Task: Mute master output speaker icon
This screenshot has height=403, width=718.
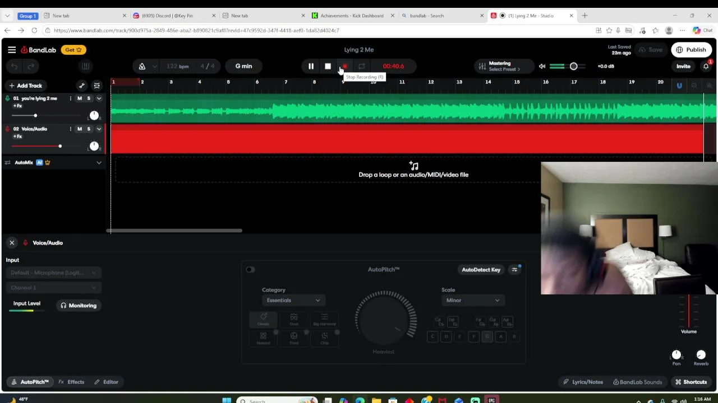Action: (x=542, y=66)
